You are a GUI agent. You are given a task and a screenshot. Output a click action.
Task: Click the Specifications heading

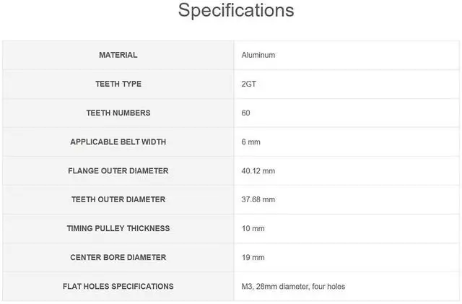click(x=236, y=10)
